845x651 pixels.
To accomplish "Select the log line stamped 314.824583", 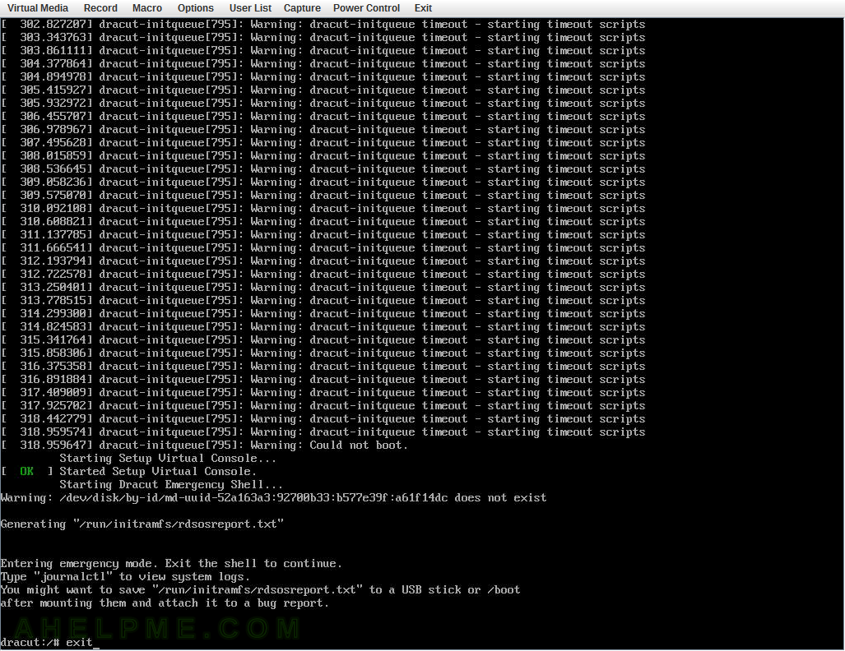I will point(323,327).
